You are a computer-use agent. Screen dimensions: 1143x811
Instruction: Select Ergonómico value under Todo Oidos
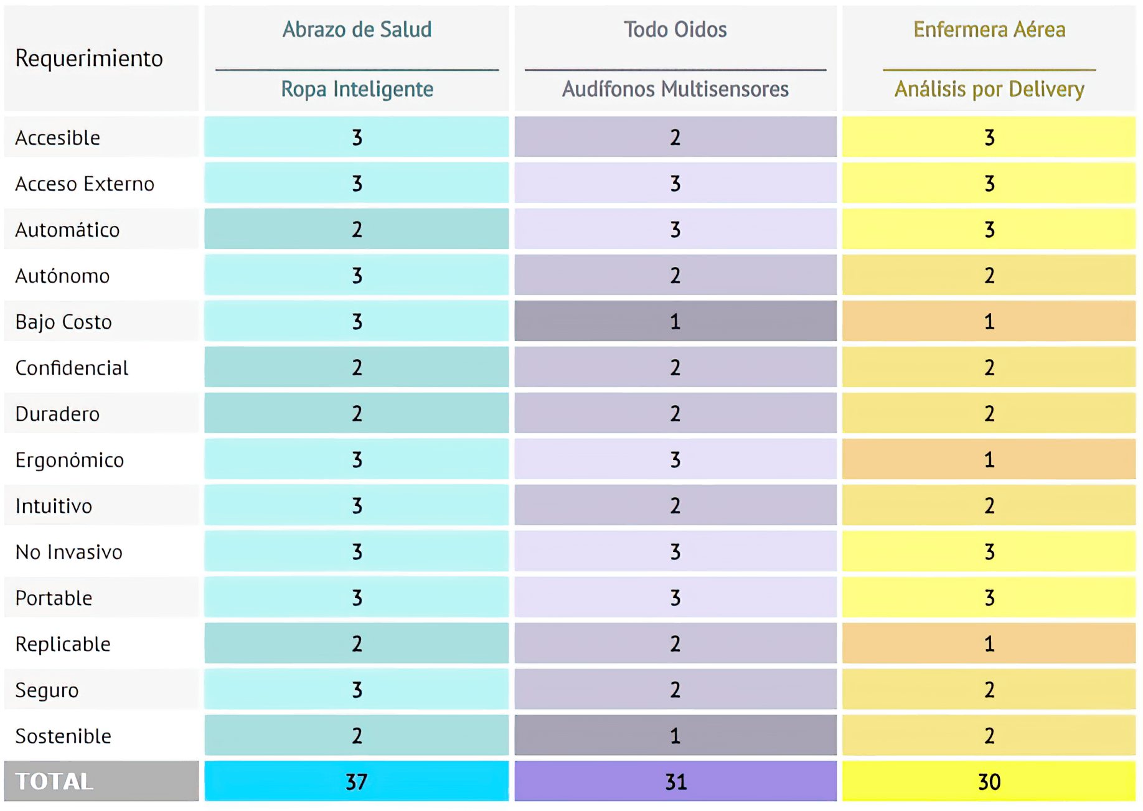(675, 459)
